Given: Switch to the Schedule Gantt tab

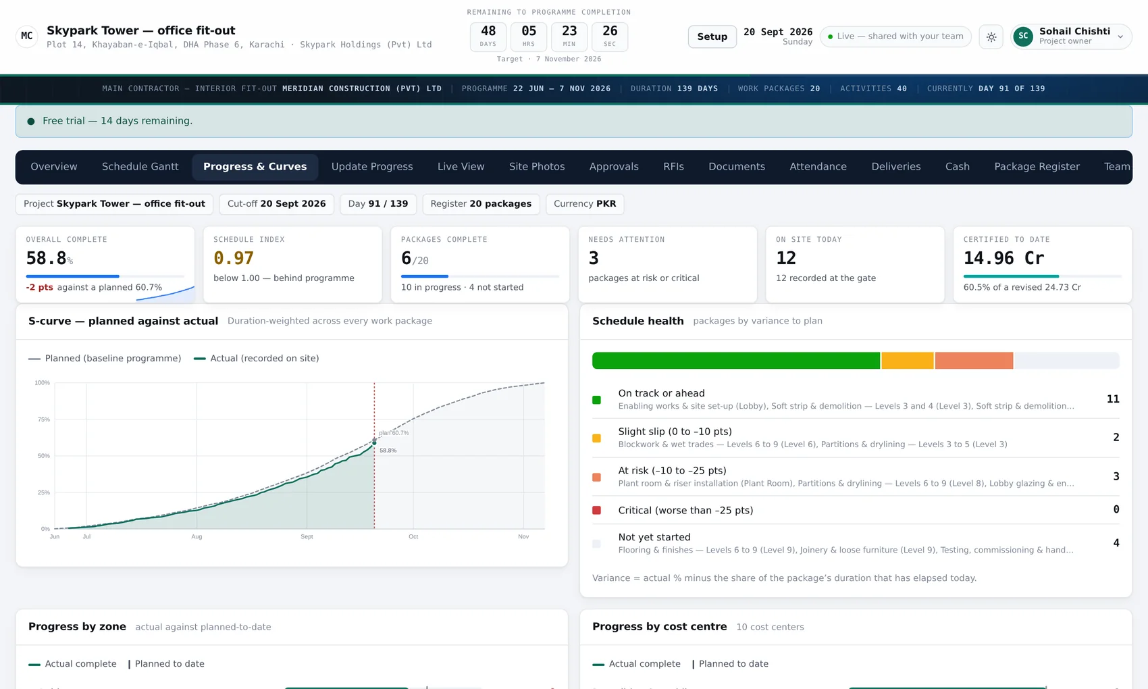Looking at the screenshot, I should pos(140,167).
